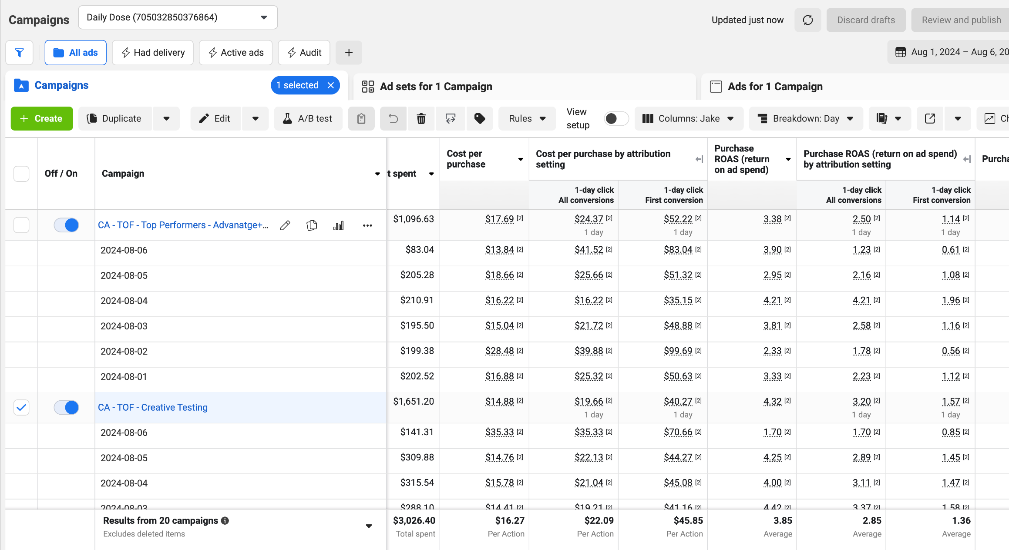Screen dimensions: 1009x550
Task: Refresh the campaign data
Action: click(x=807, y=20)
